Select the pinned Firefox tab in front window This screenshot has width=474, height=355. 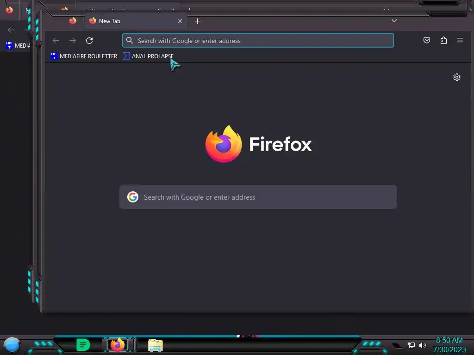(x=73, y=21)
